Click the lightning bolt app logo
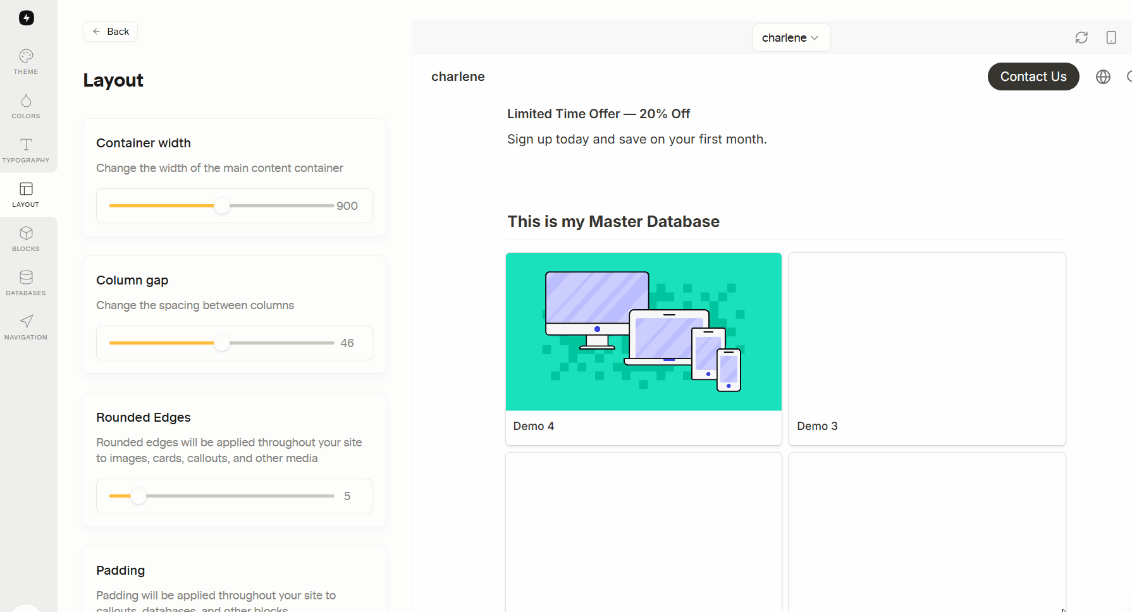Image resolution: width=1132 pixels, height=612 pixels. tap(26, 18)
